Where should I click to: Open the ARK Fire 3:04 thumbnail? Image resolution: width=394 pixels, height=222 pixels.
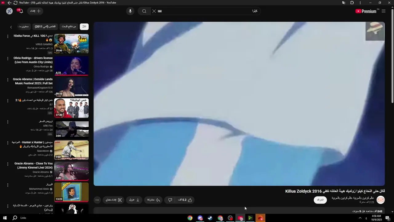pos(71,129)
